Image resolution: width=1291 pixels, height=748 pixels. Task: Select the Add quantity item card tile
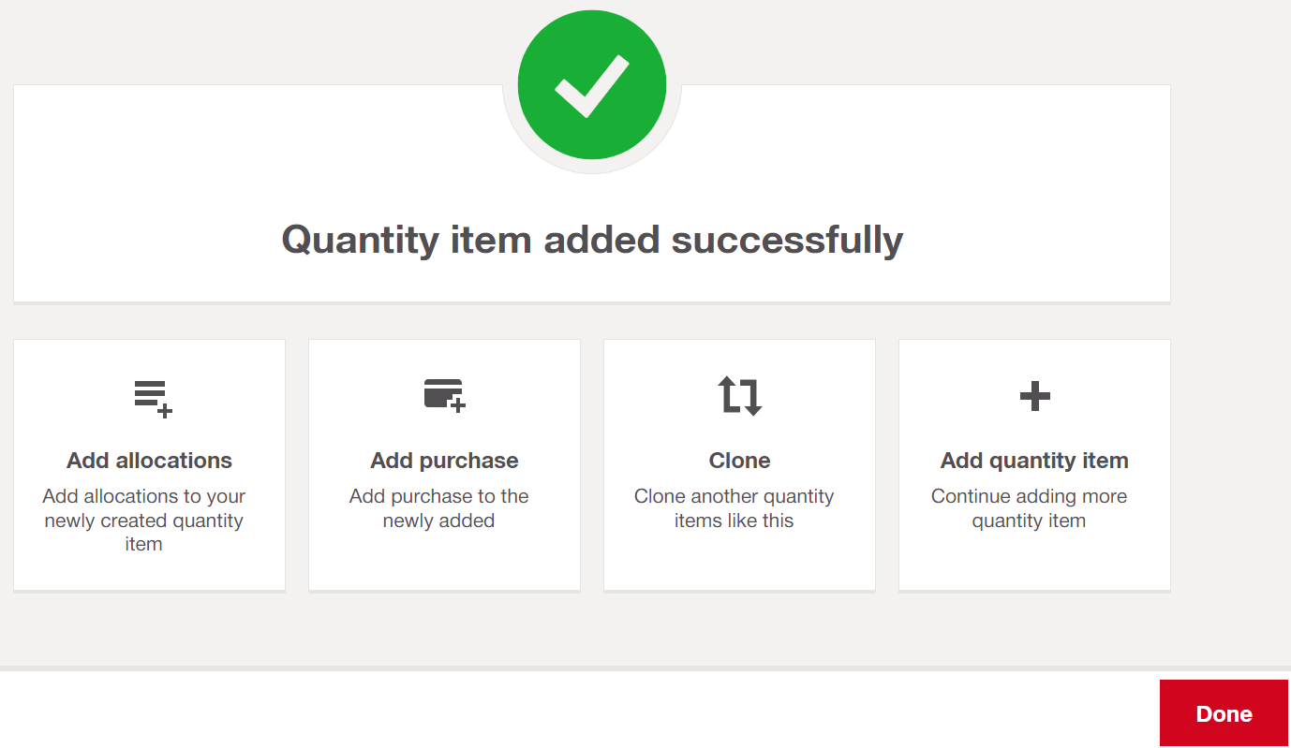coord(1034,465)
